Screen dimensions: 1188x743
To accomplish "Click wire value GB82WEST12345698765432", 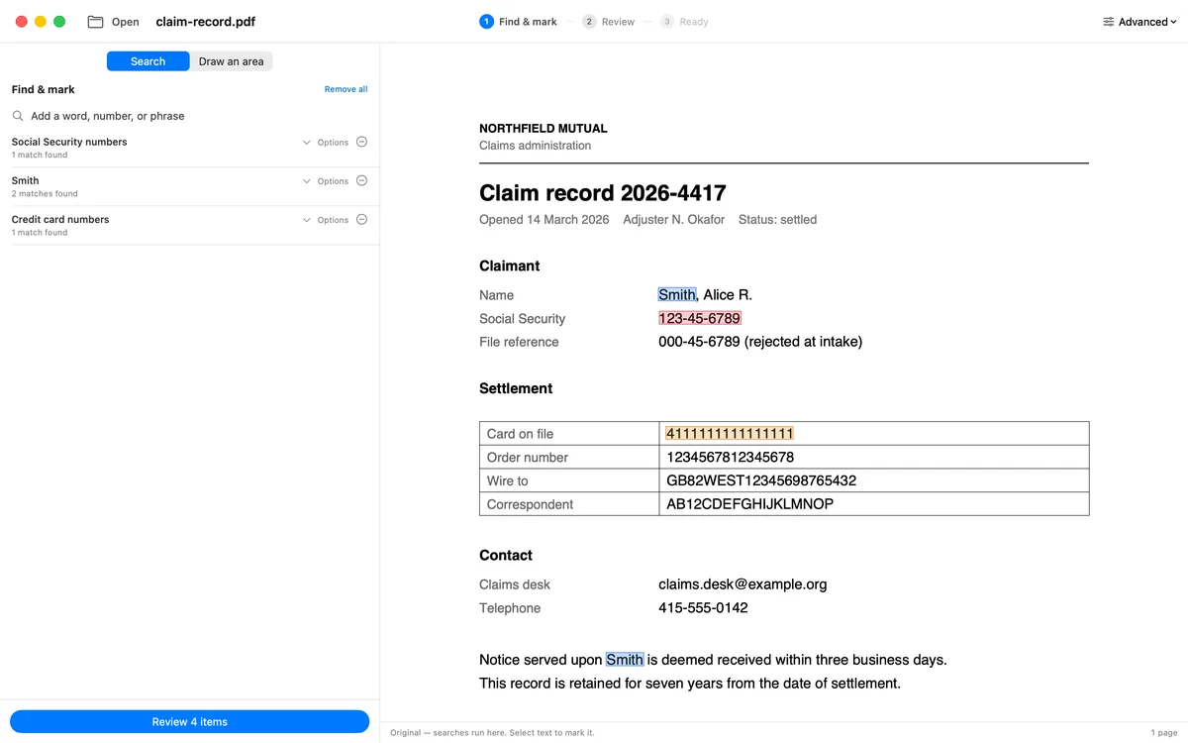I will click(761, 480).
